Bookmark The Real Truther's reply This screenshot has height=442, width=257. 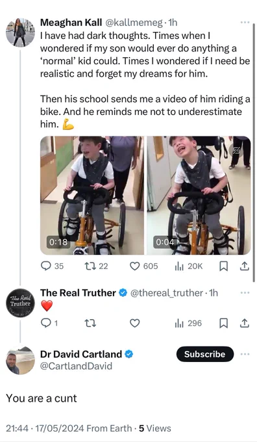click(x=223, y=323)
